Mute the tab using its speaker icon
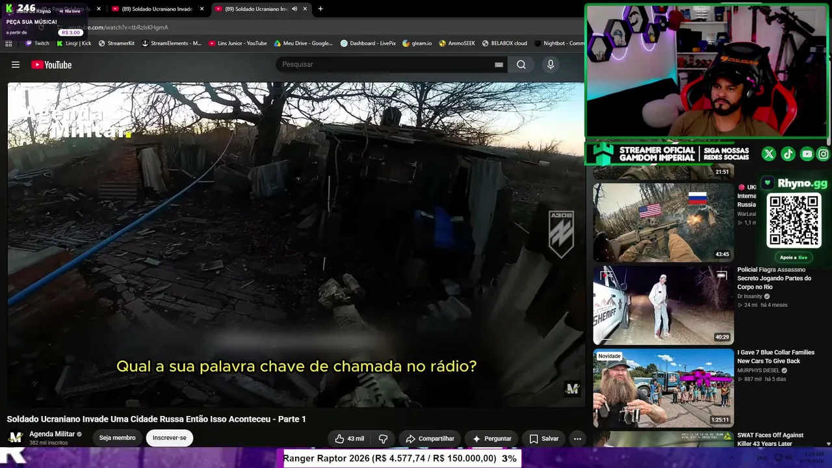Screen dimensions: 832x468 tap(294, 9)
